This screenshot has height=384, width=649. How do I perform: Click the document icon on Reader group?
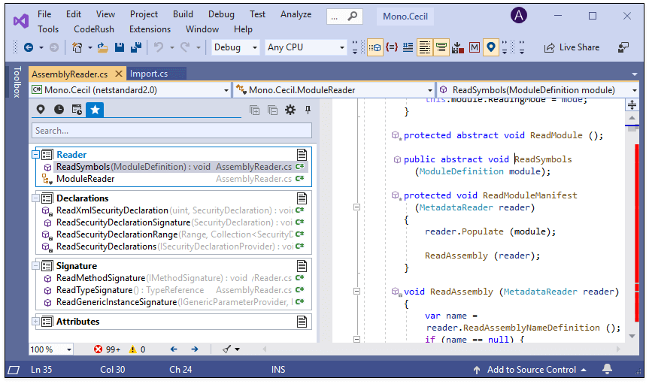click(302, 154)
